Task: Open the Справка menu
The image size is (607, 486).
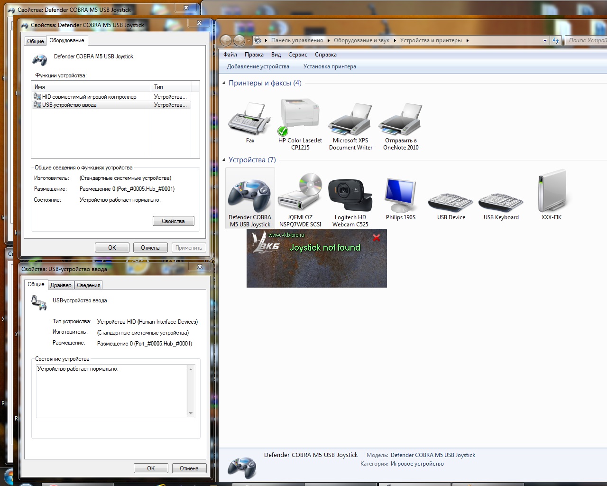Action: point(326,55)
